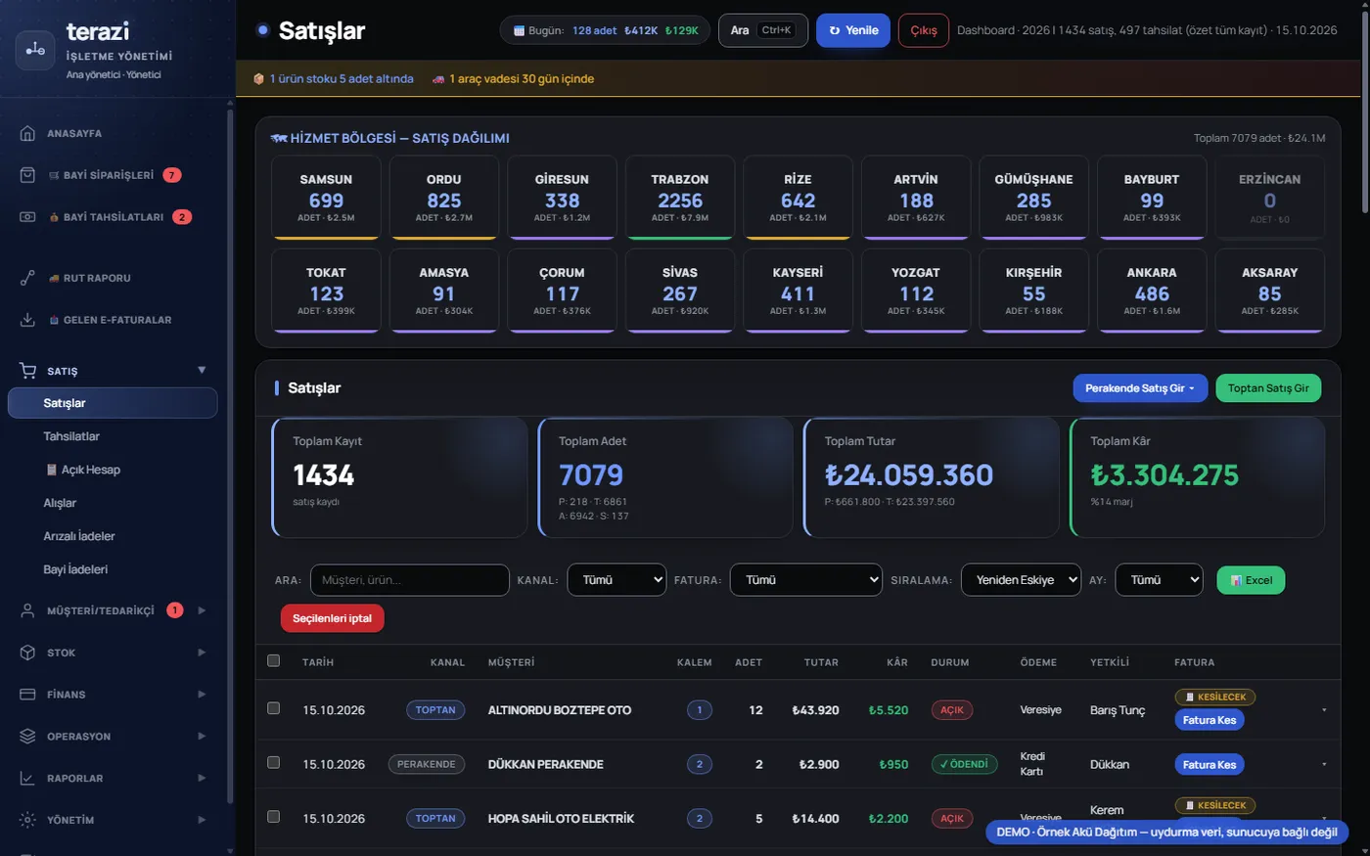Screen dimensions: 1370x856
Task: Expand the Müşteri/Tedarikçi sidebar section
Action: pyautogui.click(x=113, y=610)
